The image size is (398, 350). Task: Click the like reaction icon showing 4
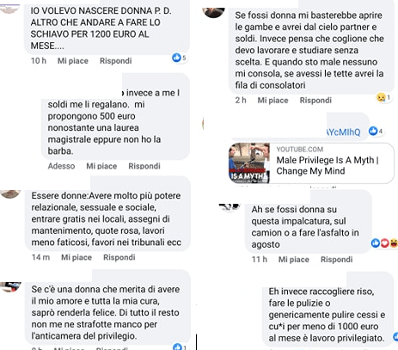(373, 131)
